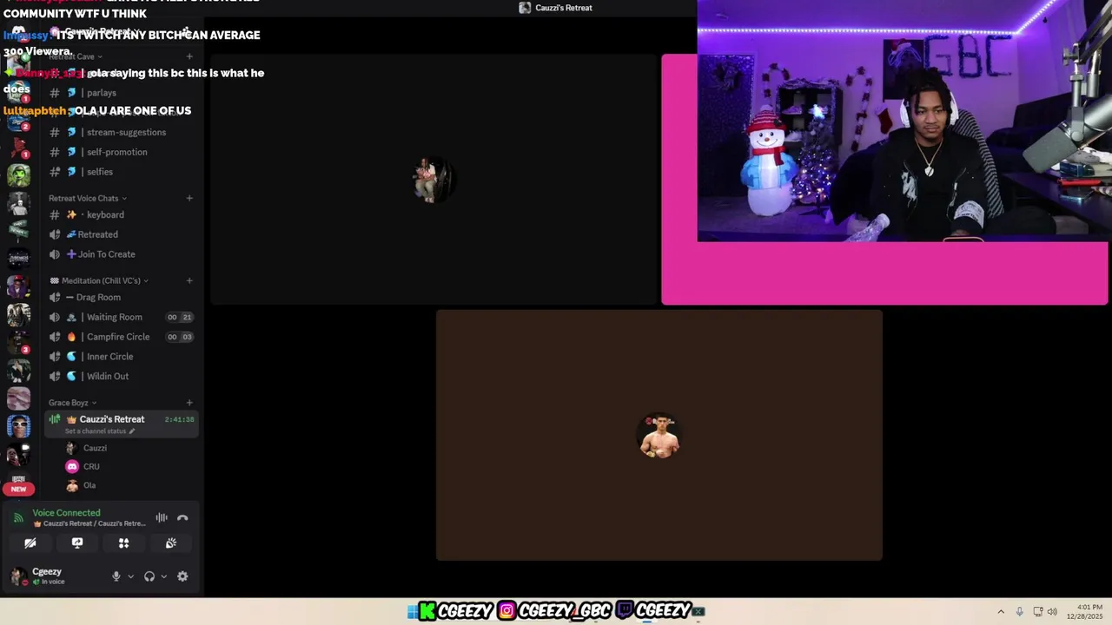Open the soundboard button

pos(171,543)
